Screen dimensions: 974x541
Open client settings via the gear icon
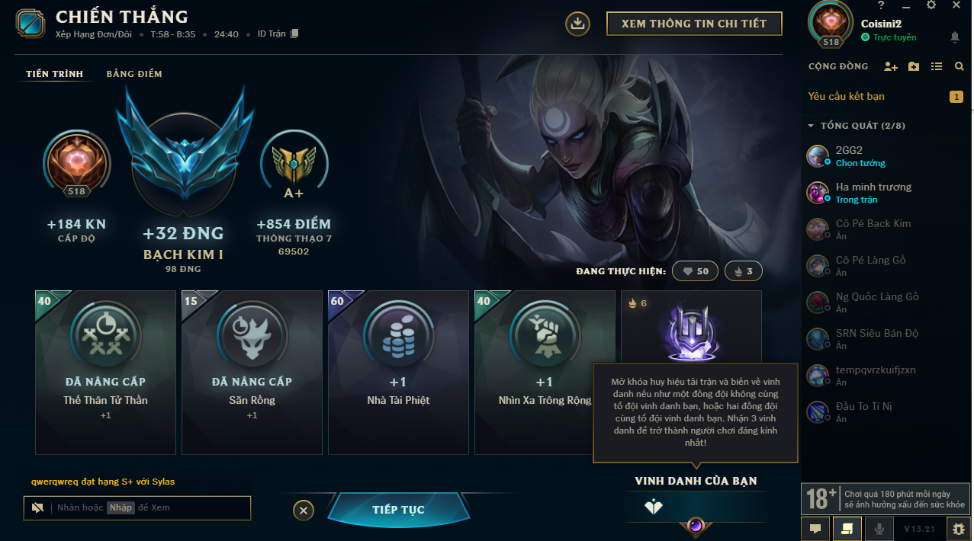(931, 5)
